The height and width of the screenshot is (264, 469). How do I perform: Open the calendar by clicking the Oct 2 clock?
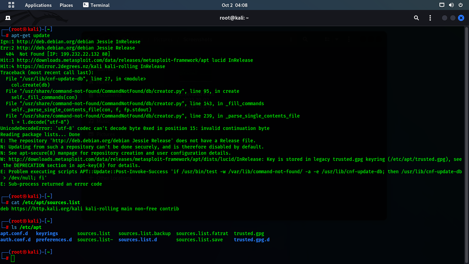pyautogui.click(x=235, y=5)
